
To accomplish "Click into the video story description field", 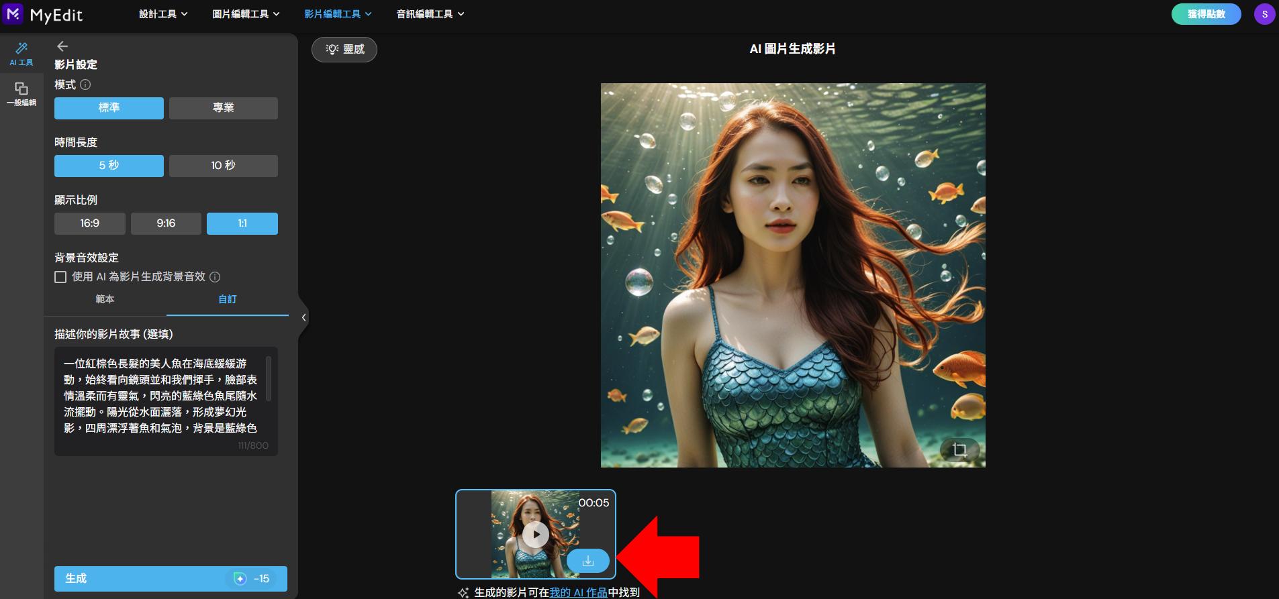I will pos(166,401).
